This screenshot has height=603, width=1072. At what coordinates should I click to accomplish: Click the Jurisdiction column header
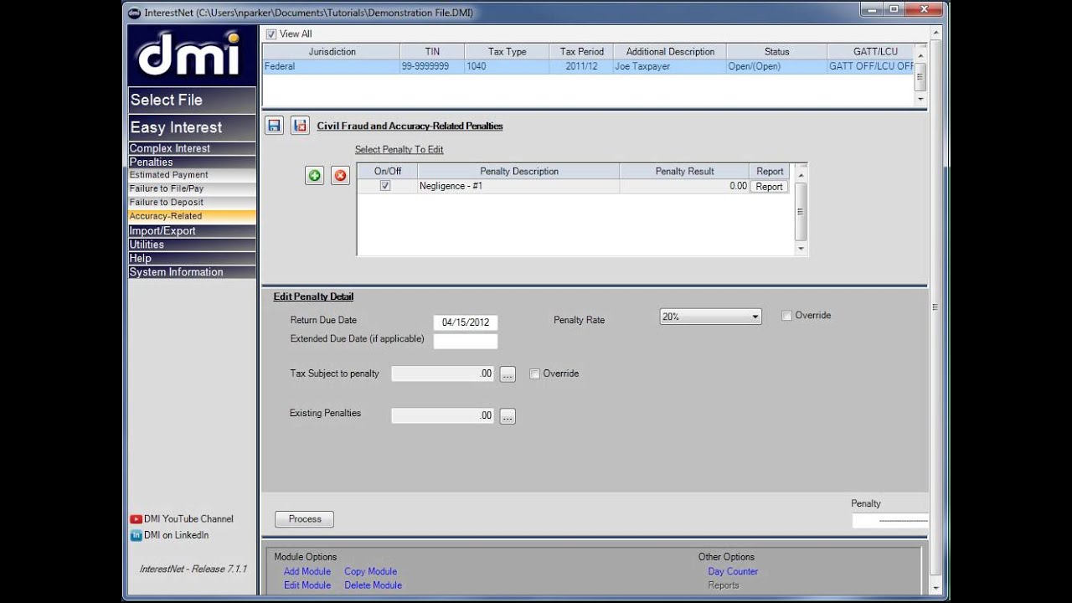[x=332, y=52]
